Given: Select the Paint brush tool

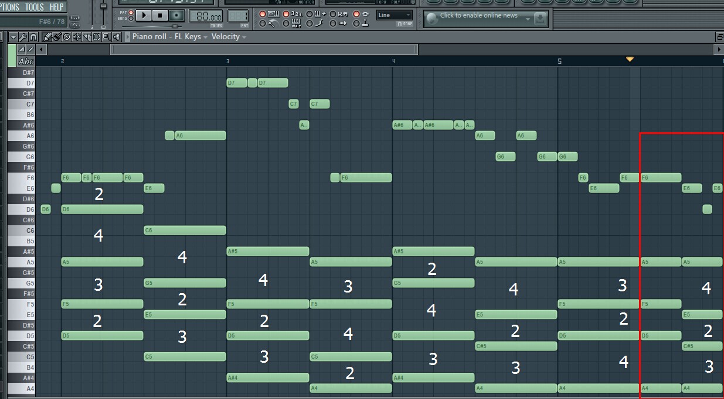Looking at the screenshot, I should pos(57,37).
